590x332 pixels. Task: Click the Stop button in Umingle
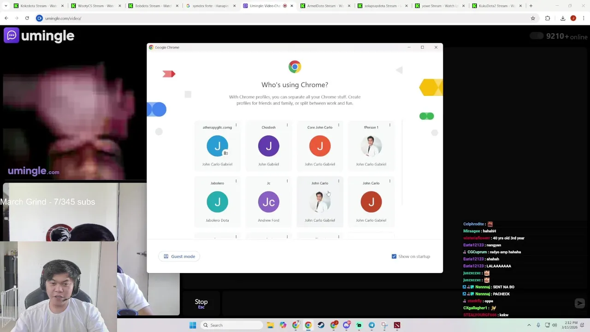pyautogui.click(x=201, y=303)
